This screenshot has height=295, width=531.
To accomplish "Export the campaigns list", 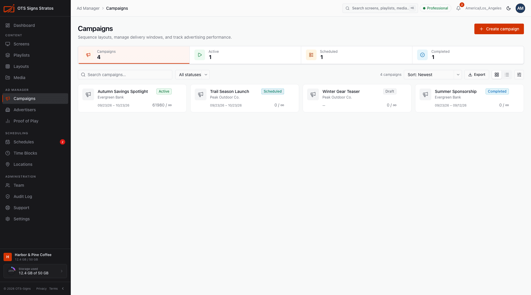I will 477,75.
